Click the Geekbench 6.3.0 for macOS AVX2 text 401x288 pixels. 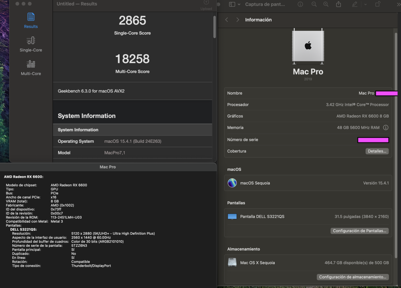[x=91, y=91]
